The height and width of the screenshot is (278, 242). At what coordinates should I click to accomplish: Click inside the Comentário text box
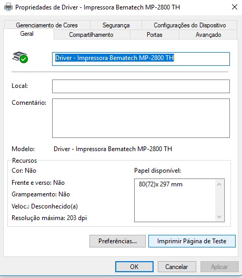pos(141,118)
